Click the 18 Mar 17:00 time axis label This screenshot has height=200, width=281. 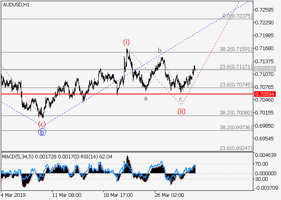tap(118, 195)
